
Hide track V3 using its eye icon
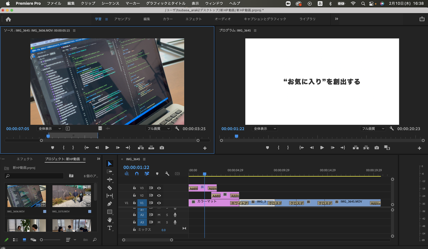[x=159, y=188]
